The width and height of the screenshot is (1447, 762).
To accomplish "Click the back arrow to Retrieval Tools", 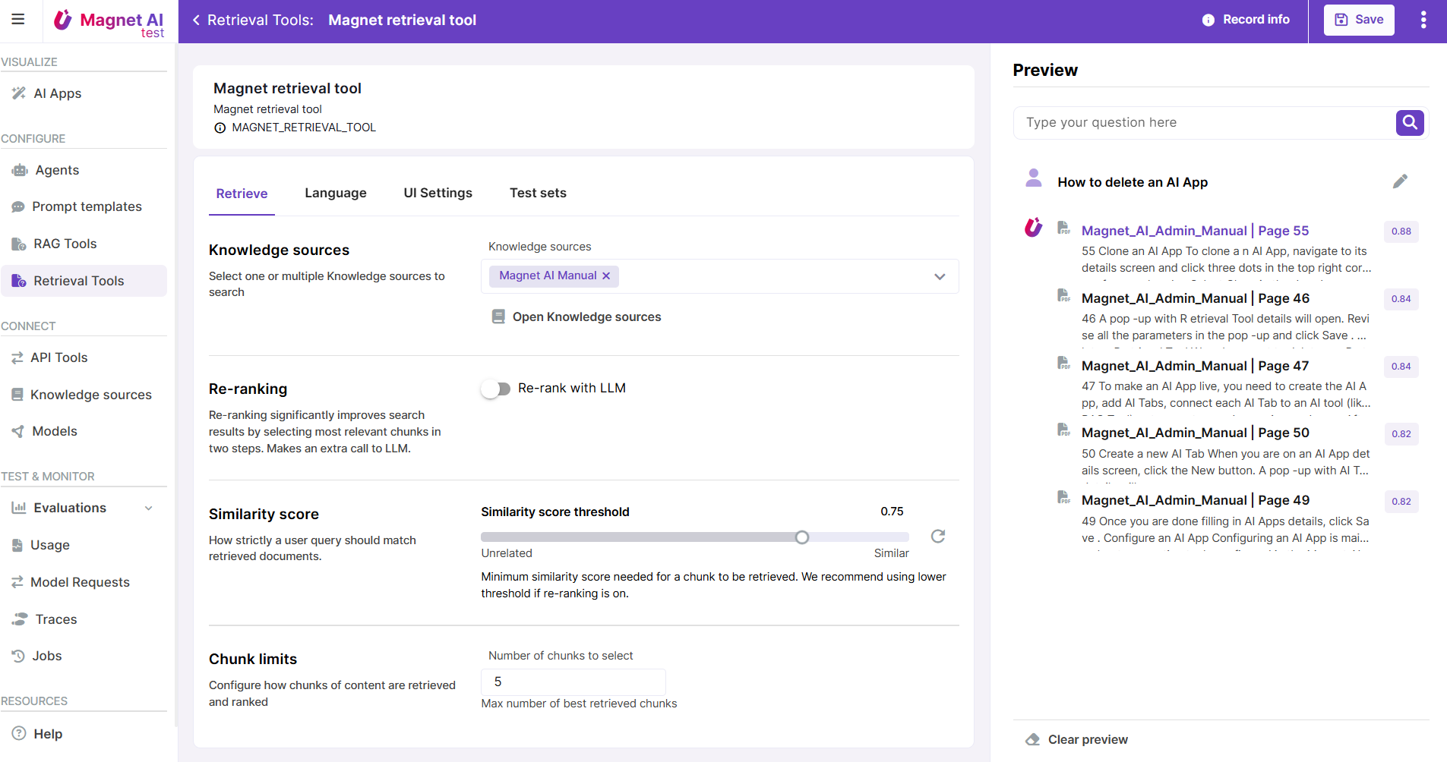I will 196,20.
